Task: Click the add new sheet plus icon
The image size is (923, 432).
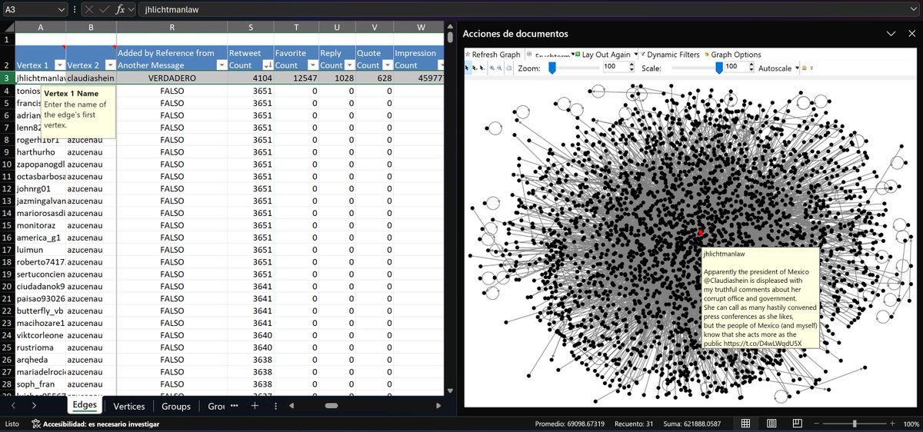Action: click(x=255, y=406)
